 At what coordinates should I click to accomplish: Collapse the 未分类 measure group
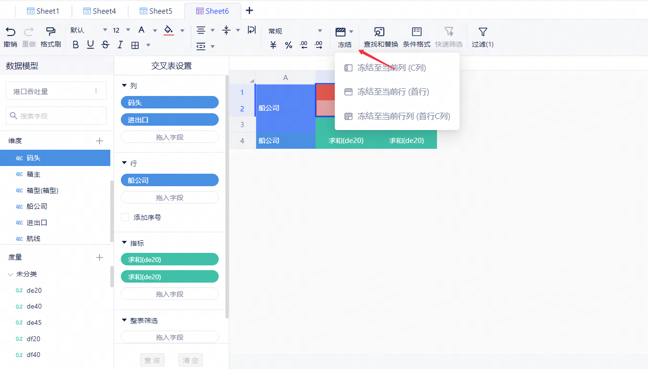[x=11, y=274]
